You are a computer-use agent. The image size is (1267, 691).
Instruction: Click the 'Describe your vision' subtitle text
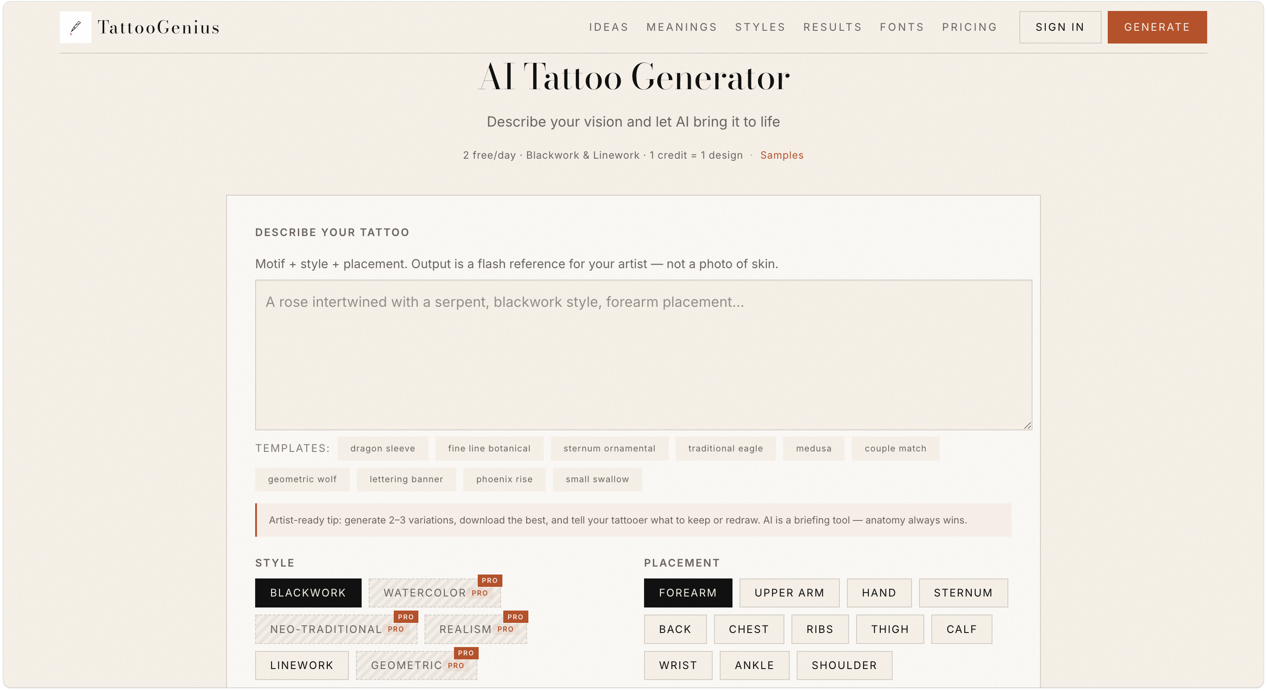pyautogui.click(x=633, y=122)
